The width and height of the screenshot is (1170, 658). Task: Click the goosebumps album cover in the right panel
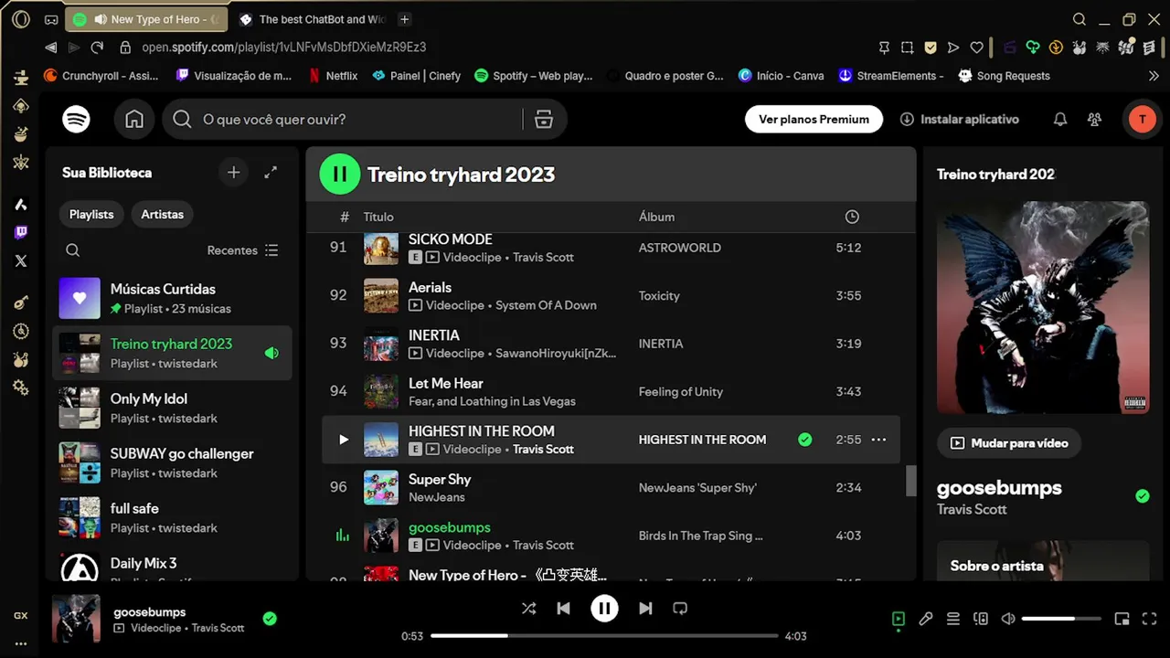[1043, 308]
